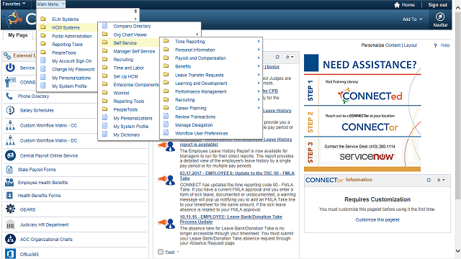Viewport: 461px width, 259px height.
Task: Switch to the My Page tab
Action: pos(18,35)
